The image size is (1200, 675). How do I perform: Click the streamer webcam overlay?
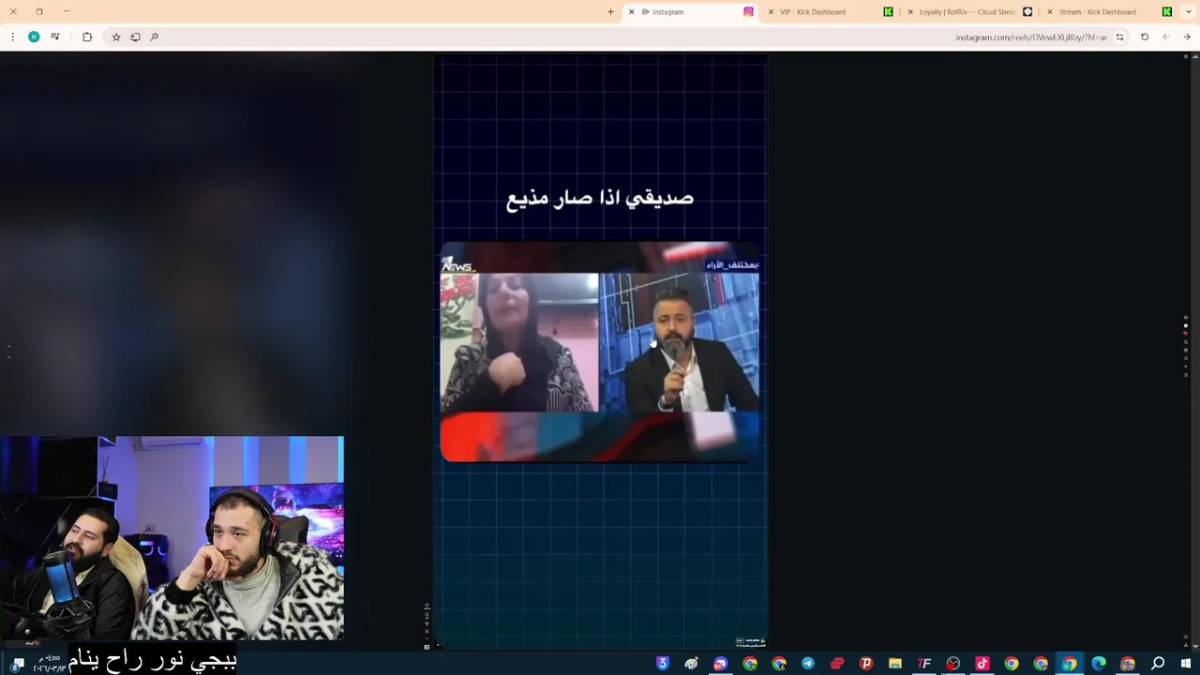click(172, 538)
